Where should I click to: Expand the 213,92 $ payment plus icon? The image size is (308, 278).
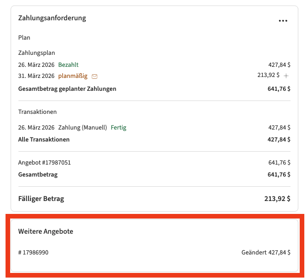[286, 76]
